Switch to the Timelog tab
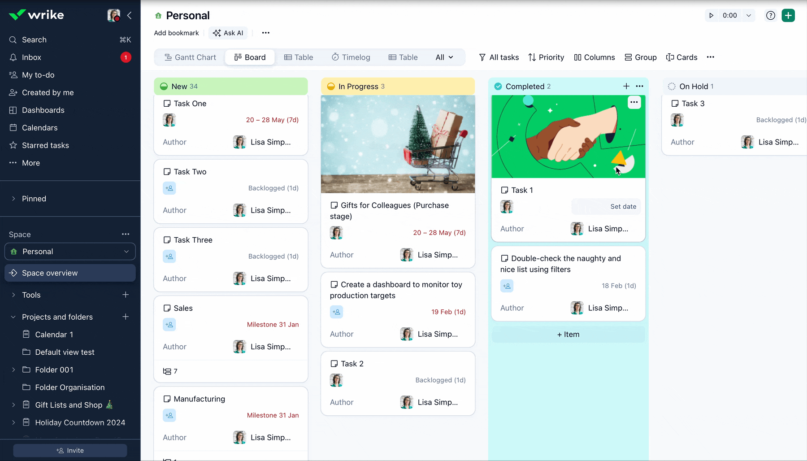Screen dimensions: 807x461 coord(351,57)
